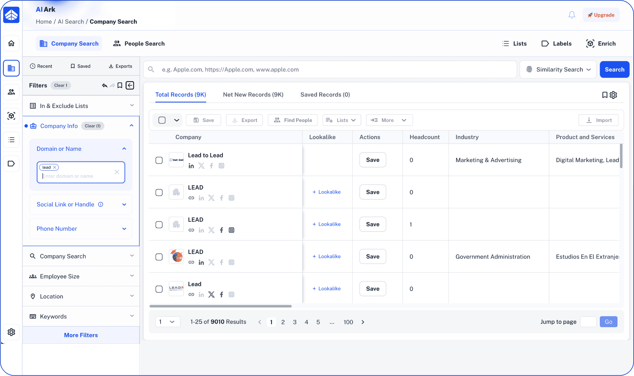Open Instagram of LEAD with headcount 1
Image resolution: width=634 pixels, height=376 pixels.
231,230
